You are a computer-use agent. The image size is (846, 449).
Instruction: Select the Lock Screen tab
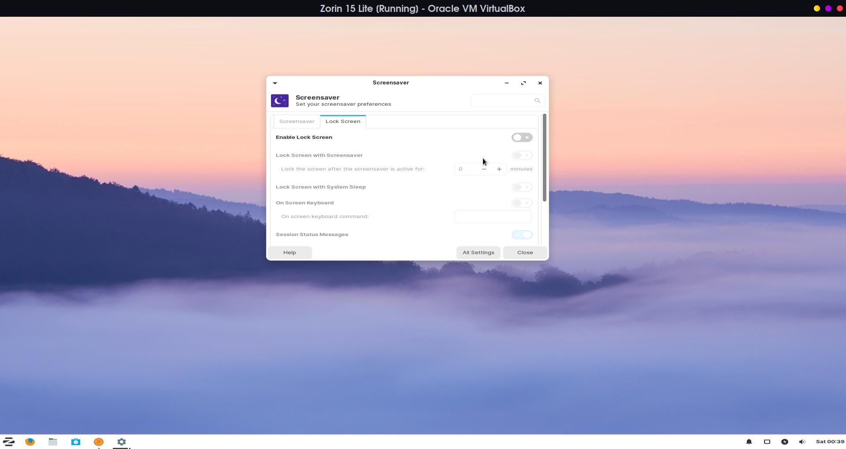[x=343, y=122]
